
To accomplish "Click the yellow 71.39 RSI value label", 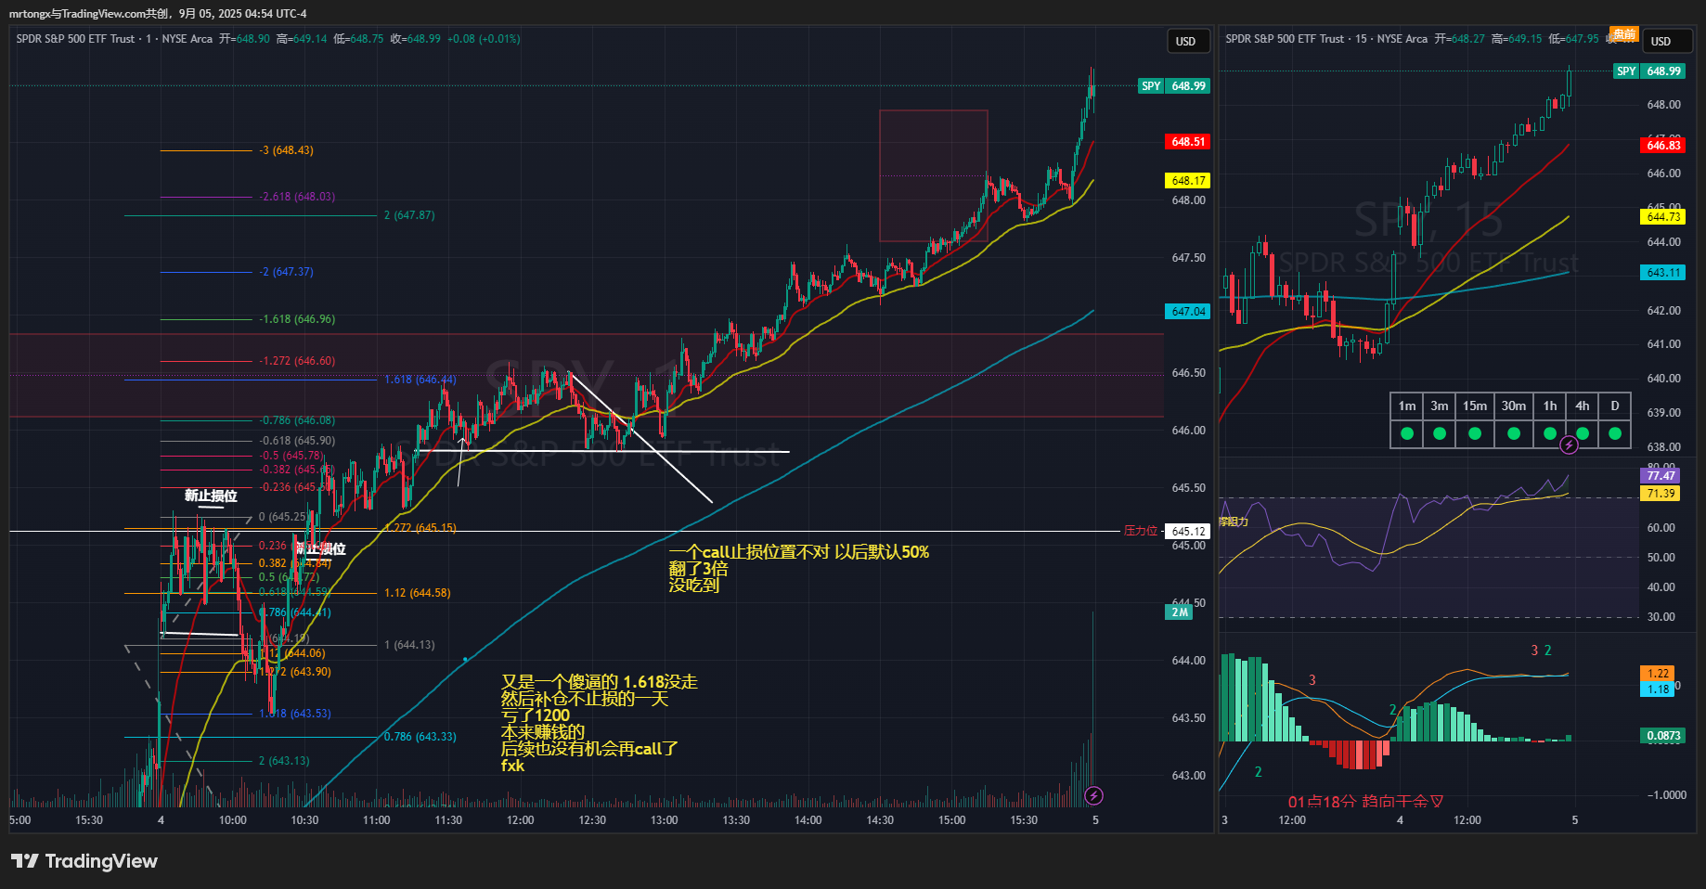I will tap(1661, 494).
